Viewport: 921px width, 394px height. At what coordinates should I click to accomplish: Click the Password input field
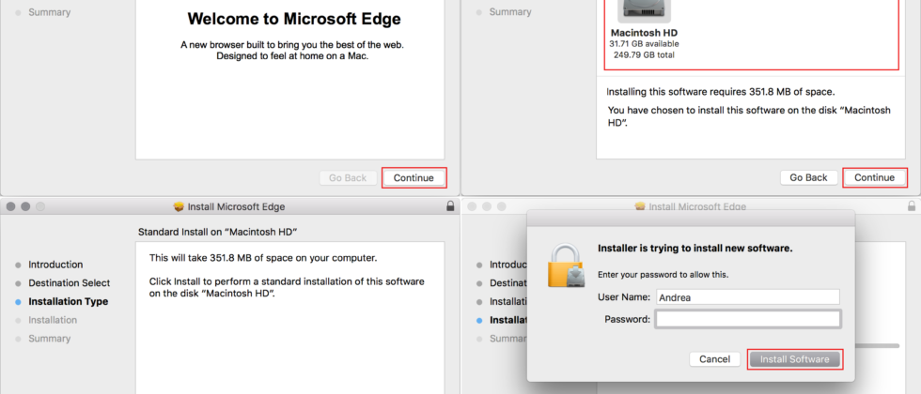pos(748,319)
